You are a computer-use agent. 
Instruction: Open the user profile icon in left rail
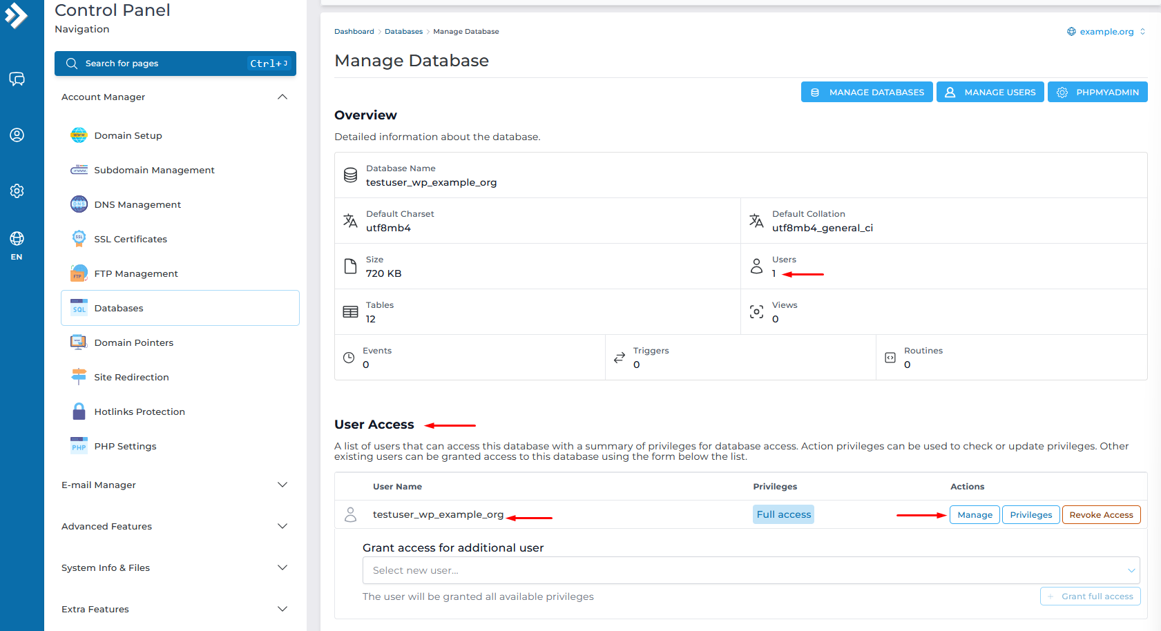click(x=17, y=135)
